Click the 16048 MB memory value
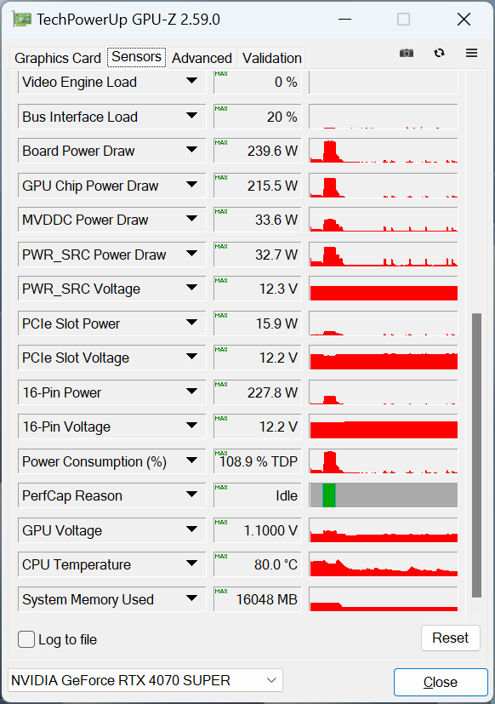495x704 pixels. (x=258, y=599)
